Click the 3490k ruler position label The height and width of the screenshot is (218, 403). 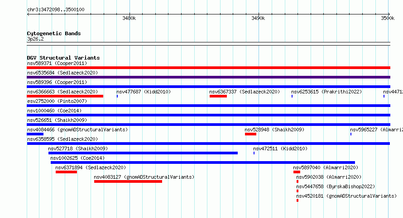coord(258,18)
